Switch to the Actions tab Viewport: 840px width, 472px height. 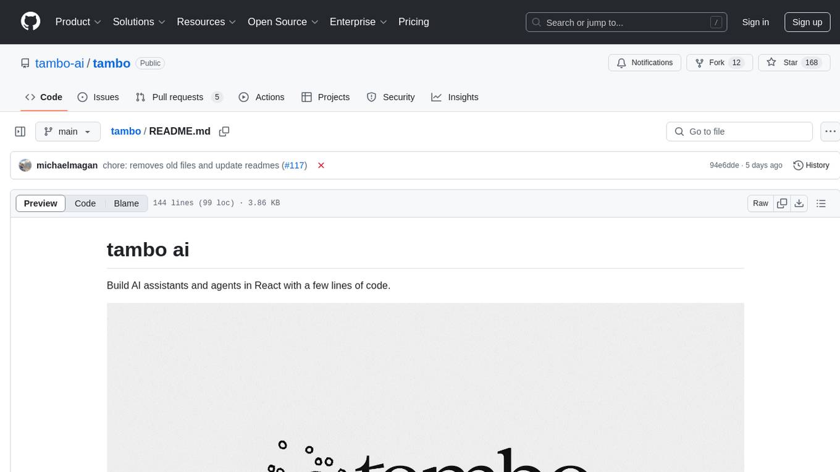click(x=261, y=97)
